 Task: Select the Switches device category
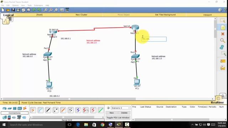coord(10,108)
